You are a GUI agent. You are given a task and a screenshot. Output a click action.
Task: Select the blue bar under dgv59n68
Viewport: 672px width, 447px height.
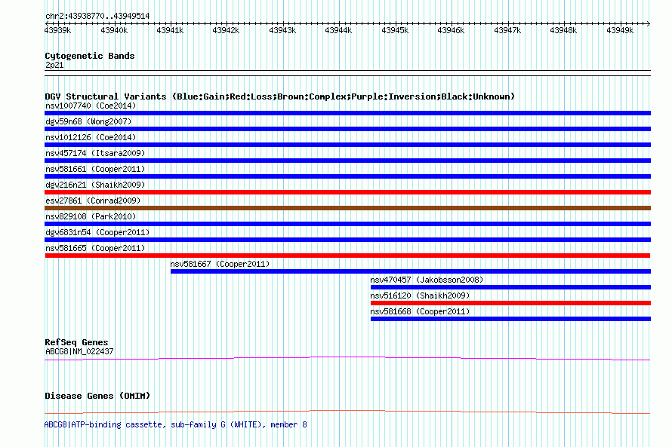347,129
